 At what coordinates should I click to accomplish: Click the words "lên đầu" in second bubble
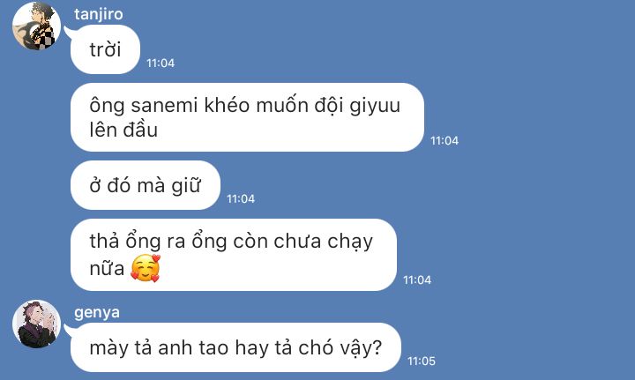[x=123, y=130]
